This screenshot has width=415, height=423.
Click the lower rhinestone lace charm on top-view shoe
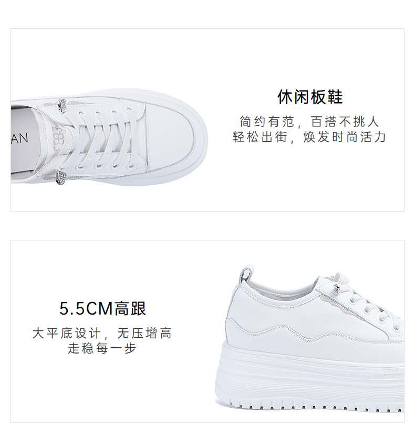pos(60,177)
